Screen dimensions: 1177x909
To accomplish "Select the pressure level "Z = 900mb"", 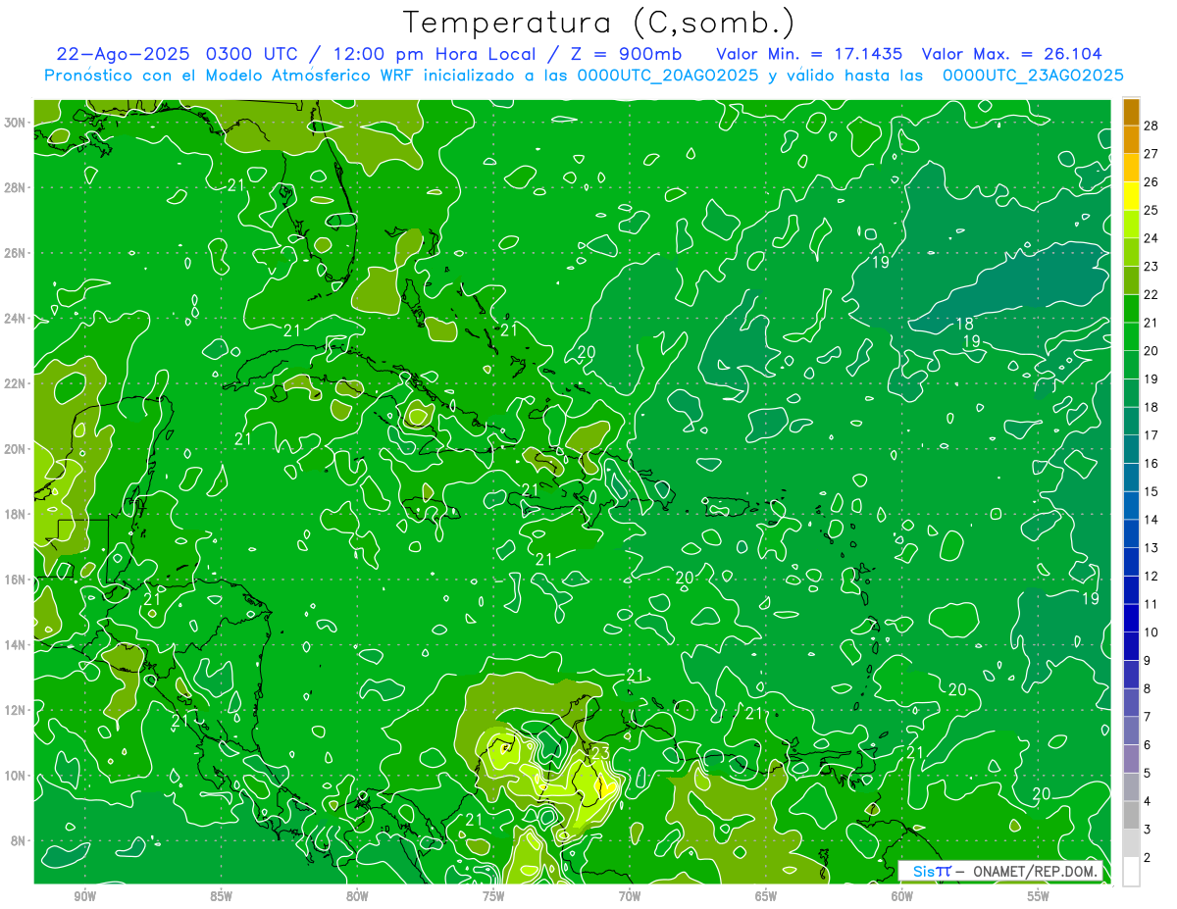I will (623, 54).
